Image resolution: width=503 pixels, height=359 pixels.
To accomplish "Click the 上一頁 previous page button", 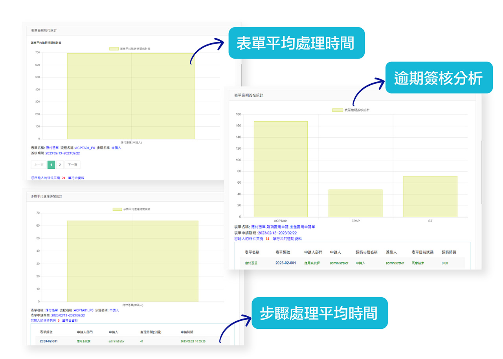I will point(38,165).
